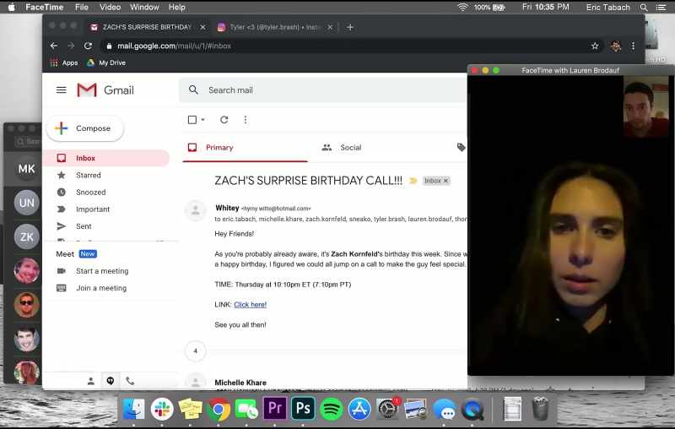Switch to the Primary tab
Image resolution: width=675 pixels, height=429 pixels.
tap(245, 148)
